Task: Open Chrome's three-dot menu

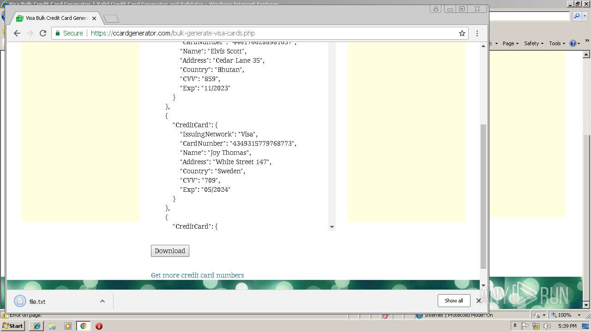Action: tap(477, 33)
